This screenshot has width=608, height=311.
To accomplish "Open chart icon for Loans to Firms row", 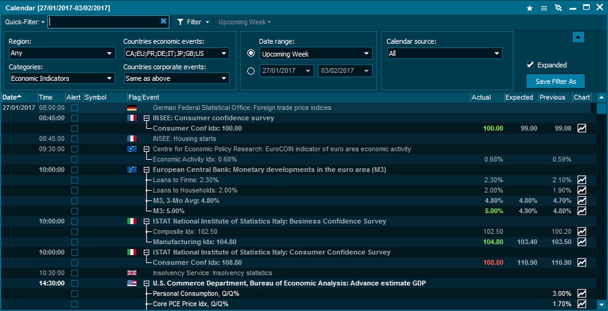I will 582,180.
